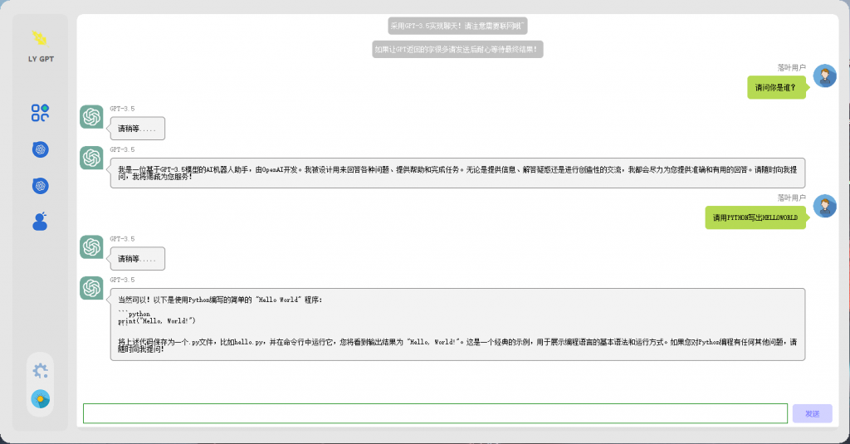Click the notice 采用GPT-3.5实现聊天

[x=457, y=26]
